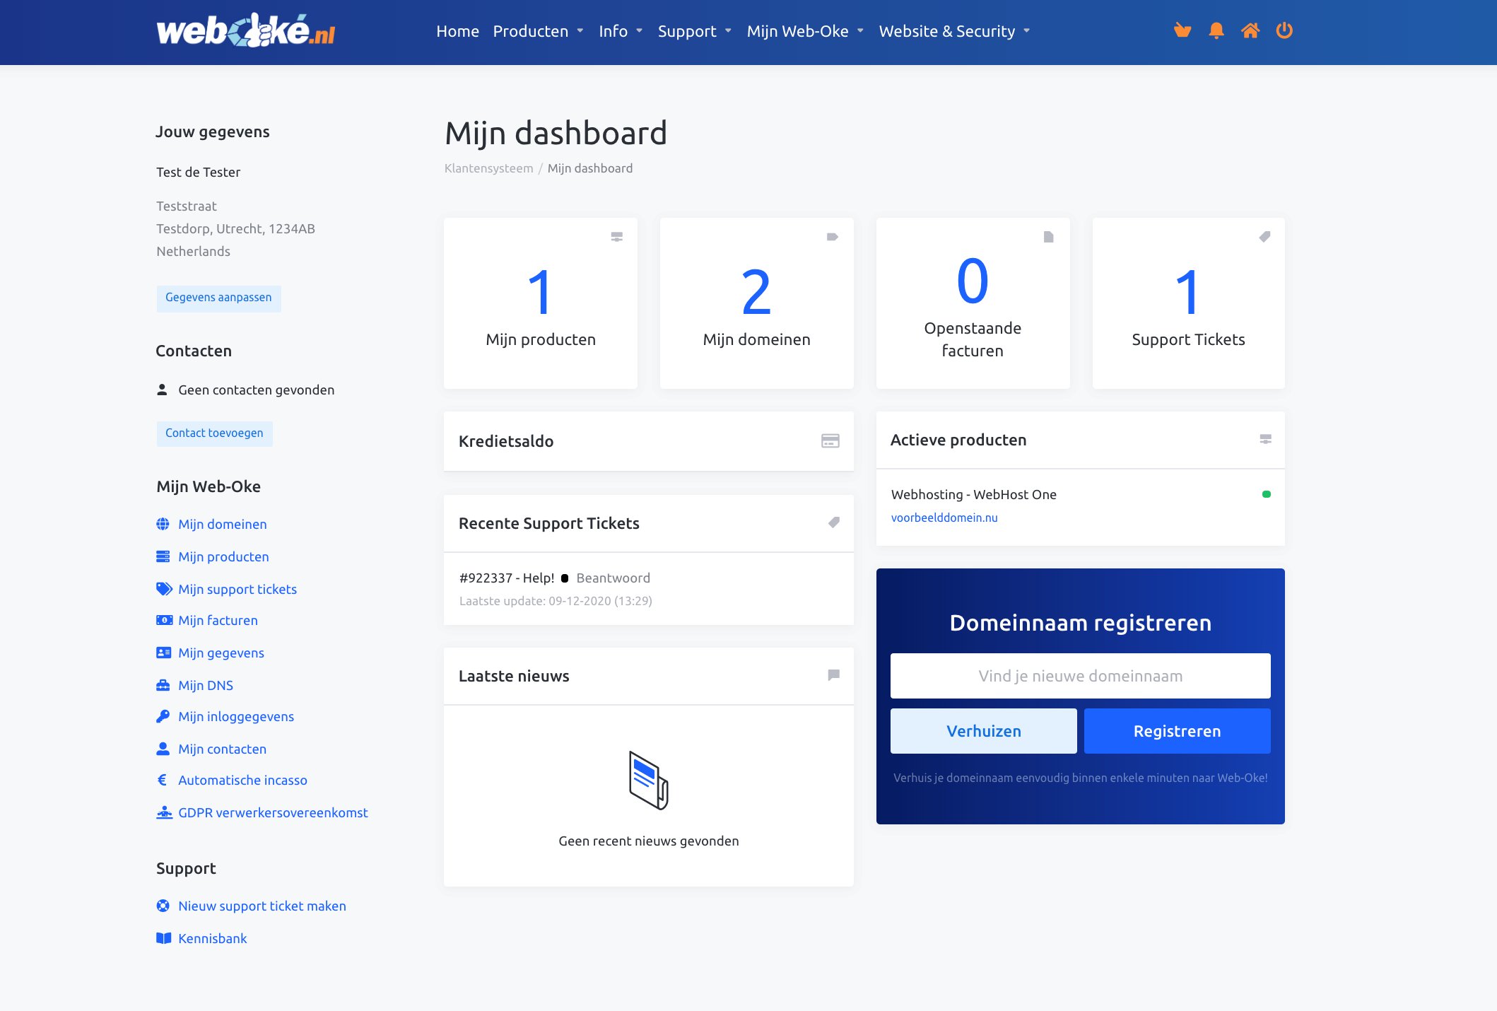This screenshot has width=1497, height=1011.
Task: Focus the Vind je nieuwe domeinnaam field
Action: [x=1080, y=676]
